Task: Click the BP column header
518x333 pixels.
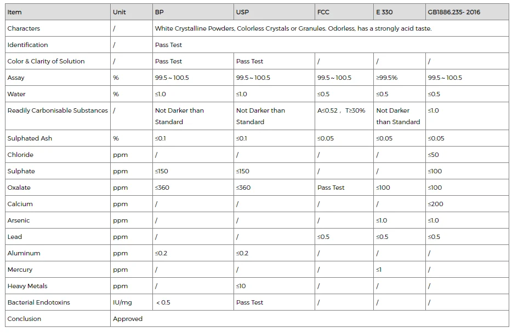Action: (193, 12)
